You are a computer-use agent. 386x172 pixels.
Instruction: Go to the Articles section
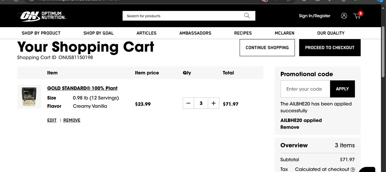click(x=146, y=33)
